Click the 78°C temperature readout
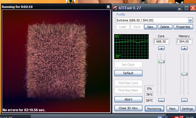This screenshot has width=196, height=118. click(x=149, y=95)
